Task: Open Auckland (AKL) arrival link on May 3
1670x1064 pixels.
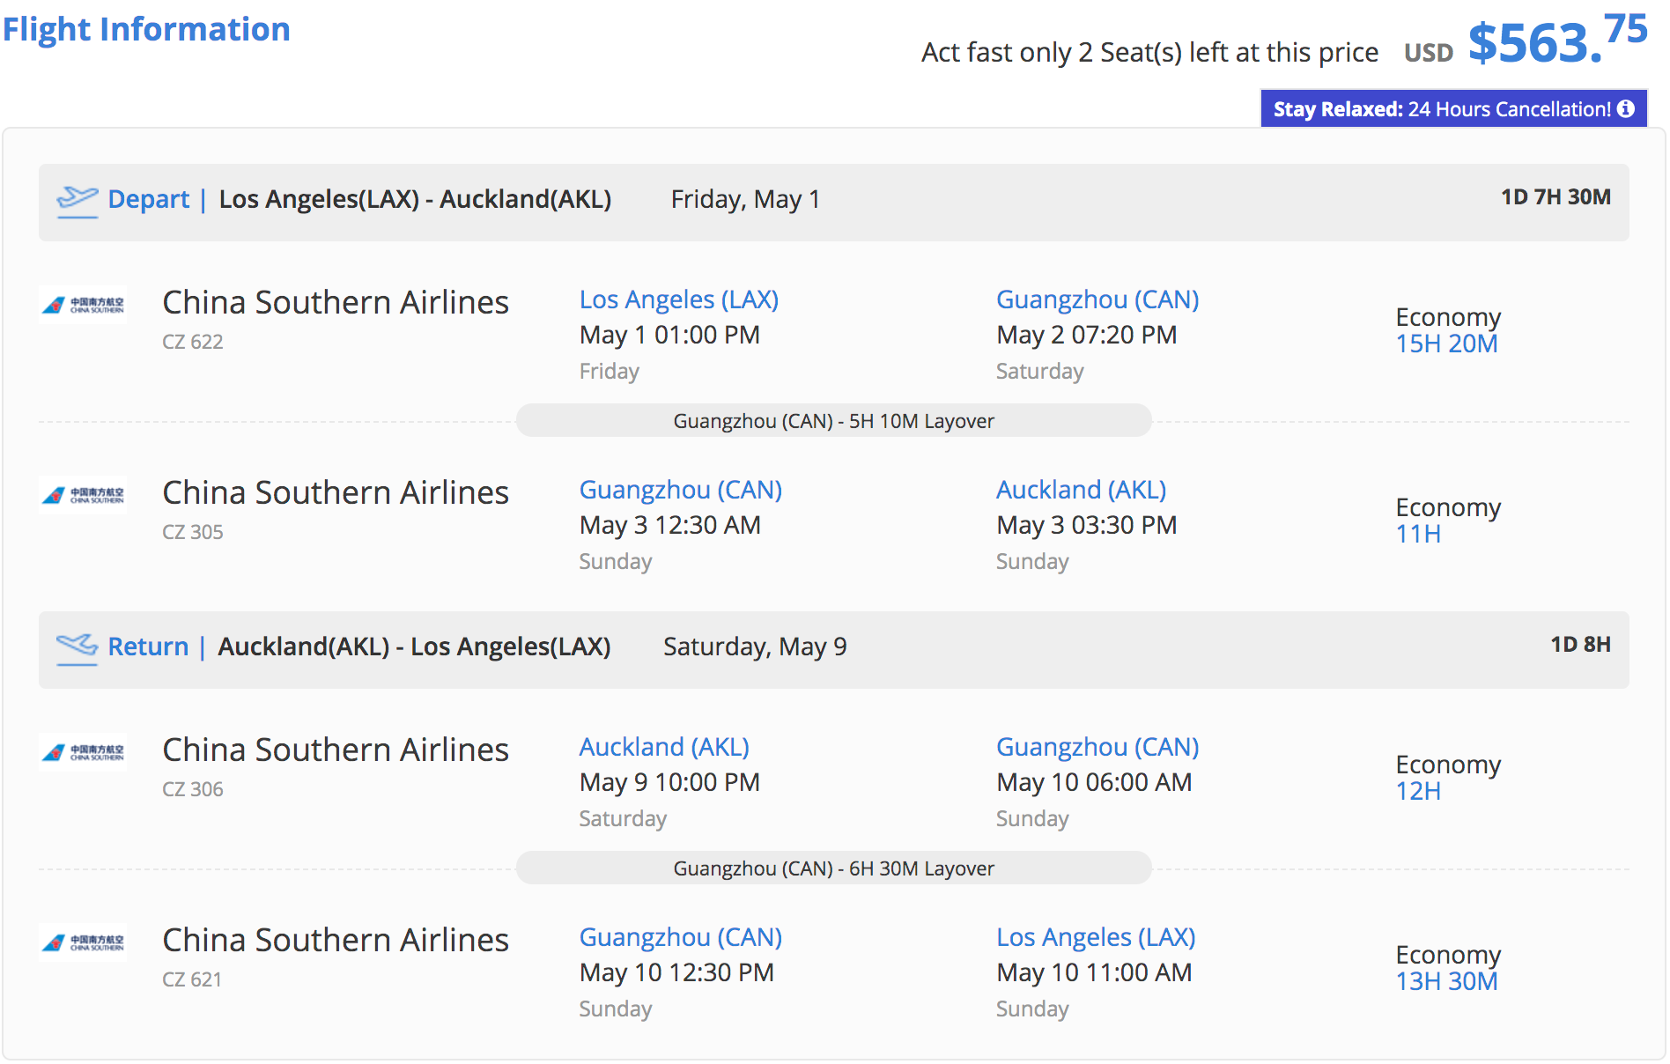Action: tap(1081, 490)
